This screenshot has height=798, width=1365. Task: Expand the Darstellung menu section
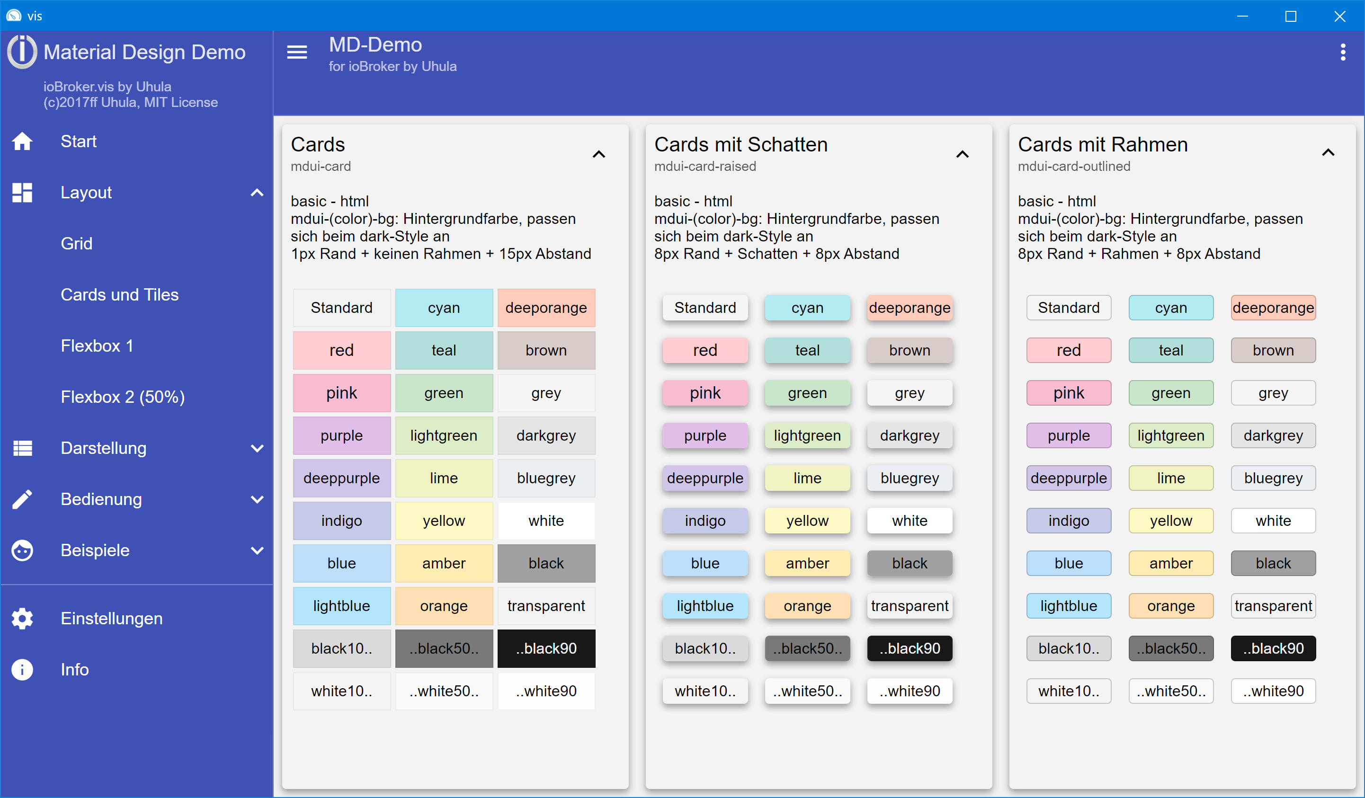(x=257, y=448)
